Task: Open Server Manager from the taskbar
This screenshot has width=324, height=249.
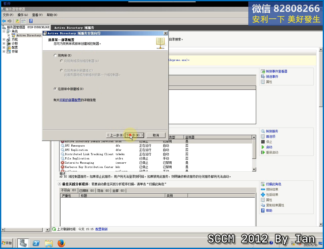Action: point(23,243)
